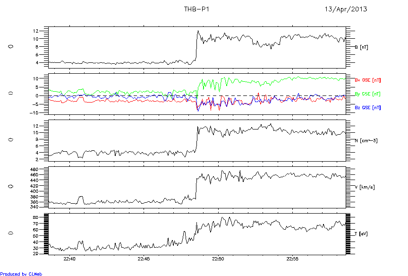The width and height of the screenshot is (408, 276).
Task: Click the 20 tick on the temperature axis
Action: (35, 254)
